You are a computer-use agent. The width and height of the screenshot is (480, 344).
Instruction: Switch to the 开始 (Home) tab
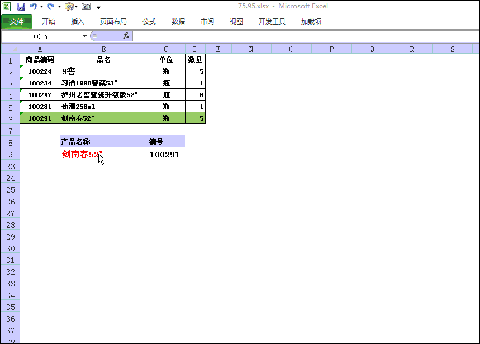pos(49,21)
